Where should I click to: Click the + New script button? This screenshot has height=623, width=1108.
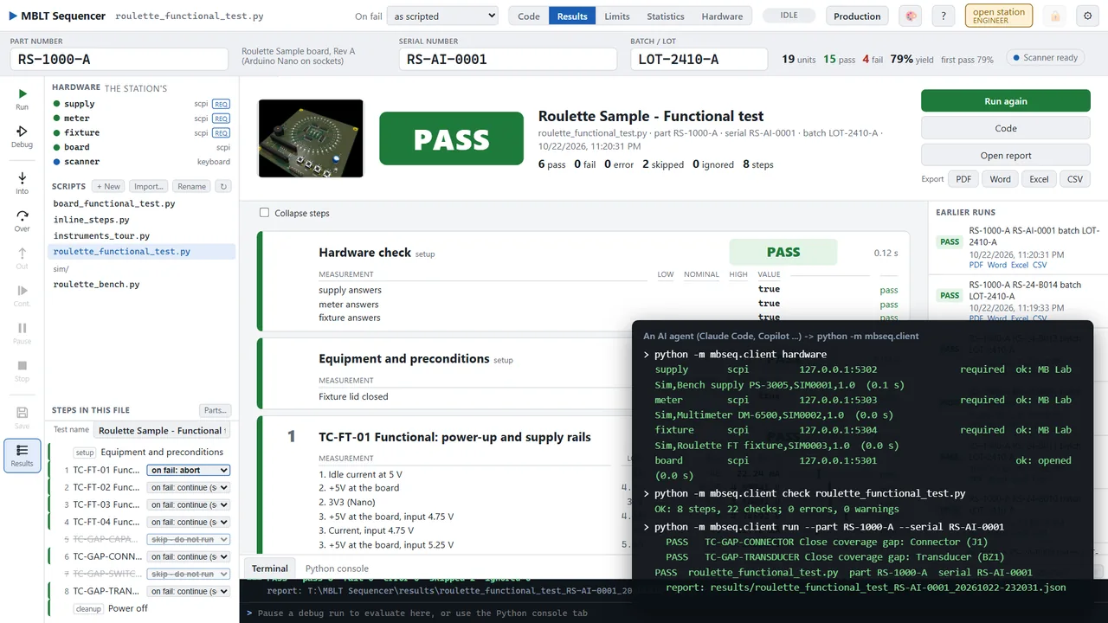[109, 186]
